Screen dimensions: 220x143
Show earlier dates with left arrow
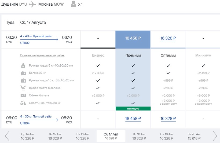click(7, 136)
